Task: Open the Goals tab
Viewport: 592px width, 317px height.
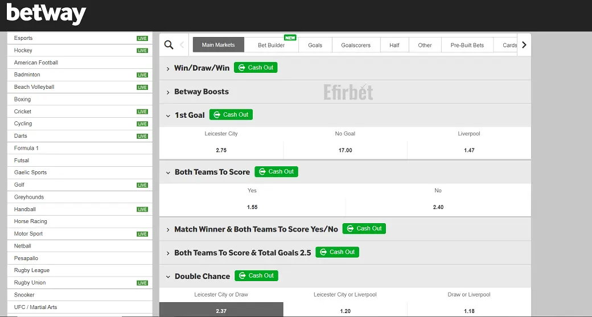Action: pyautogui.click(x=315, y=45)
